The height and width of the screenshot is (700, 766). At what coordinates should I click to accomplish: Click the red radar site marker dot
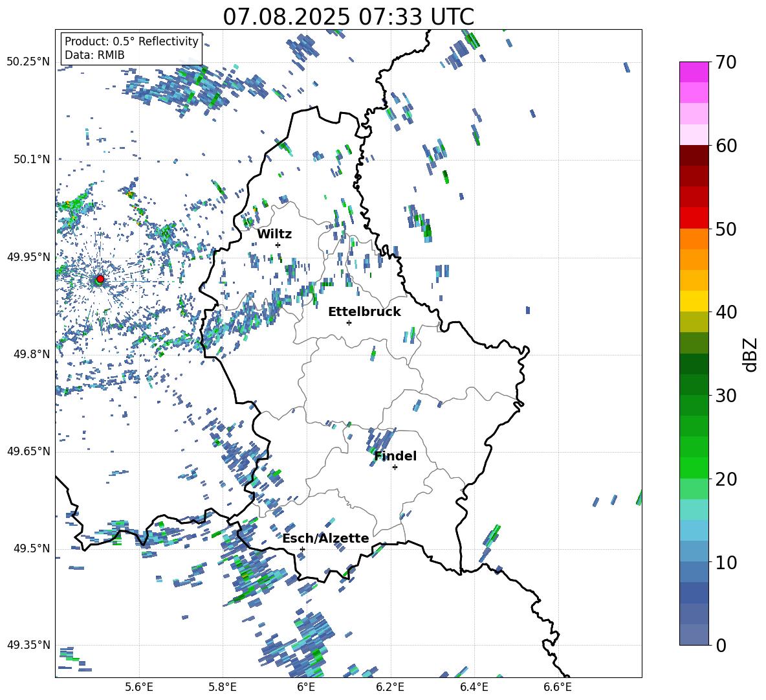100,279
